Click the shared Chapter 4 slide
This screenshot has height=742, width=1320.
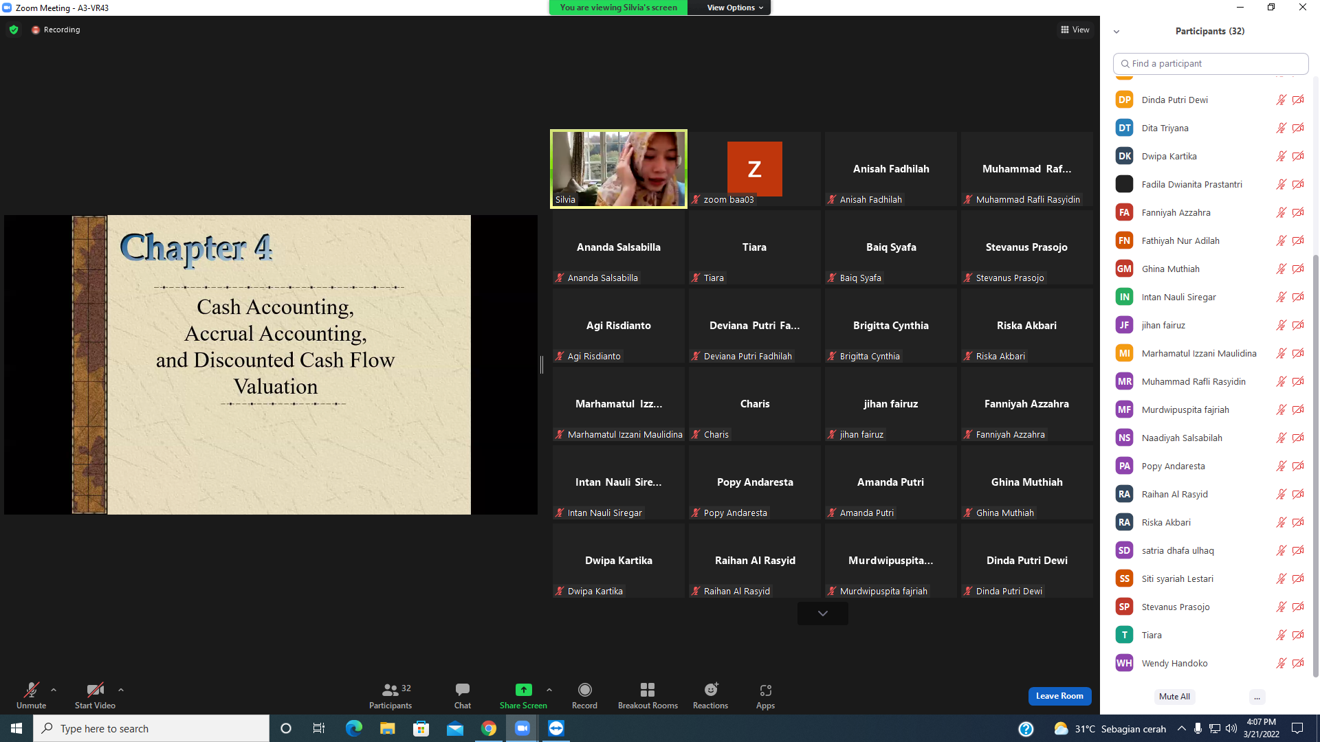pyautogui.click(x=272, y=365)
